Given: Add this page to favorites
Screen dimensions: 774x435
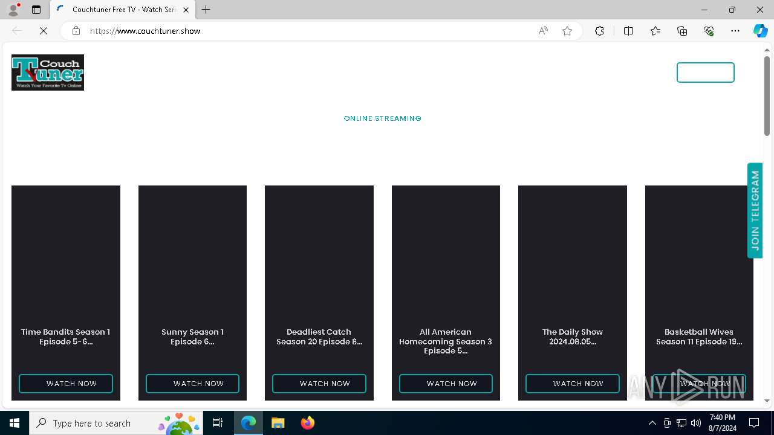Looking at the screenshot, I should 567,31.
